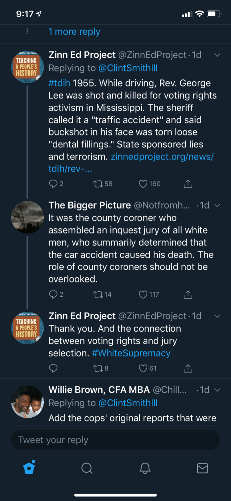Image resolution: width=231 pixels, height=501 pixels.
Task: Open options chevron on Willie Brown's tweet
Action: pyautogui.click(x=217, y=390)
